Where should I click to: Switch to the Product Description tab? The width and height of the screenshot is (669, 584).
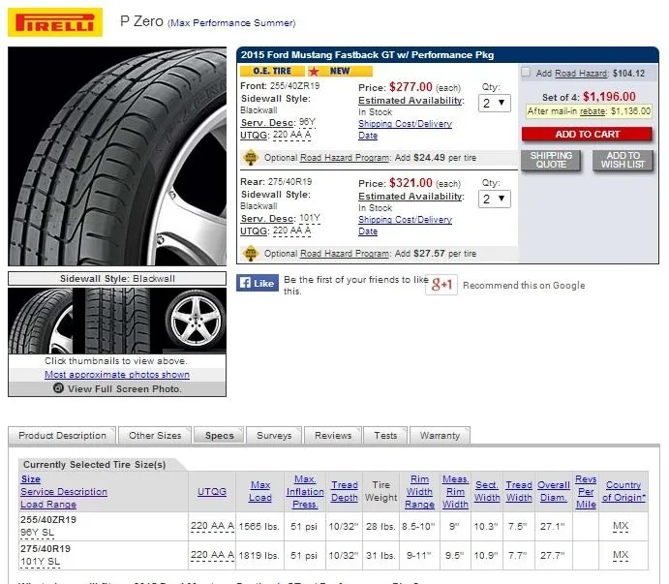click(62, 436)
